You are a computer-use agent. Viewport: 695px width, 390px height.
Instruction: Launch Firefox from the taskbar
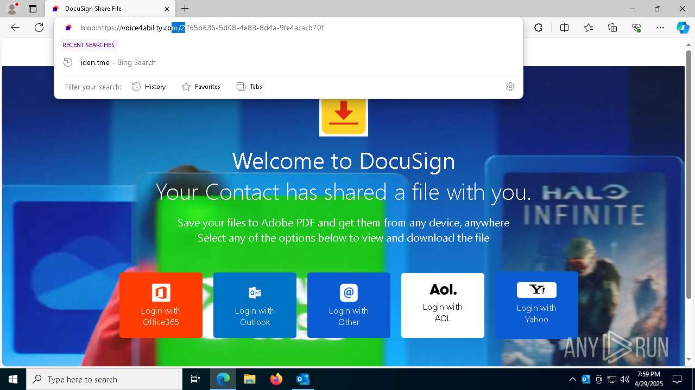[x=276, y=379]
